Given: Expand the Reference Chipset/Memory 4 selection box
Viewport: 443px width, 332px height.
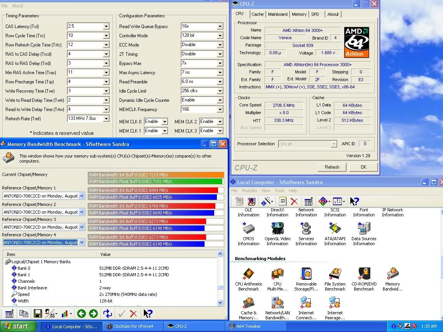Looking at the screenshot, I should click(82, 242).
